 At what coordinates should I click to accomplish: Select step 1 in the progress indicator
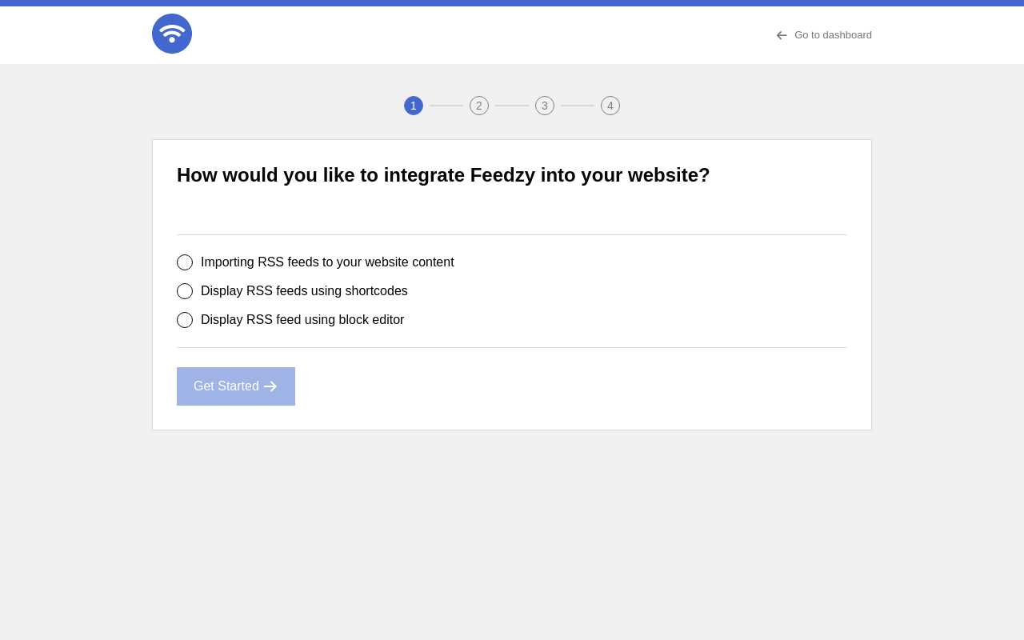414,106
